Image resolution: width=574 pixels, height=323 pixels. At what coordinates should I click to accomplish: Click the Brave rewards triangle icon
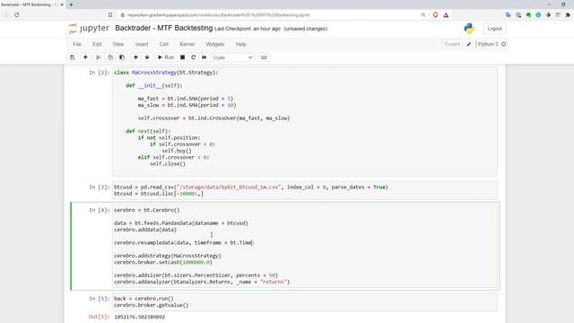tap(446, 15)
